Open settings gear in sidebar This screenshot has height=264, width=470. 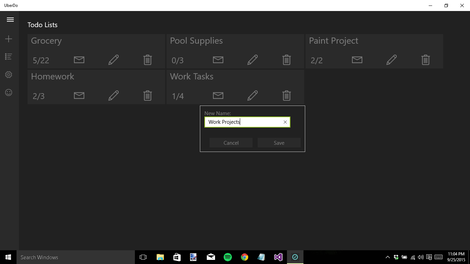[x=9, y=75]
